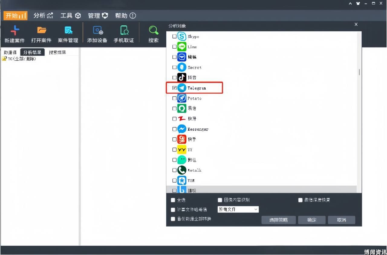Click the Wetalk phone icon
387x255 pixels.
(182, 170)
